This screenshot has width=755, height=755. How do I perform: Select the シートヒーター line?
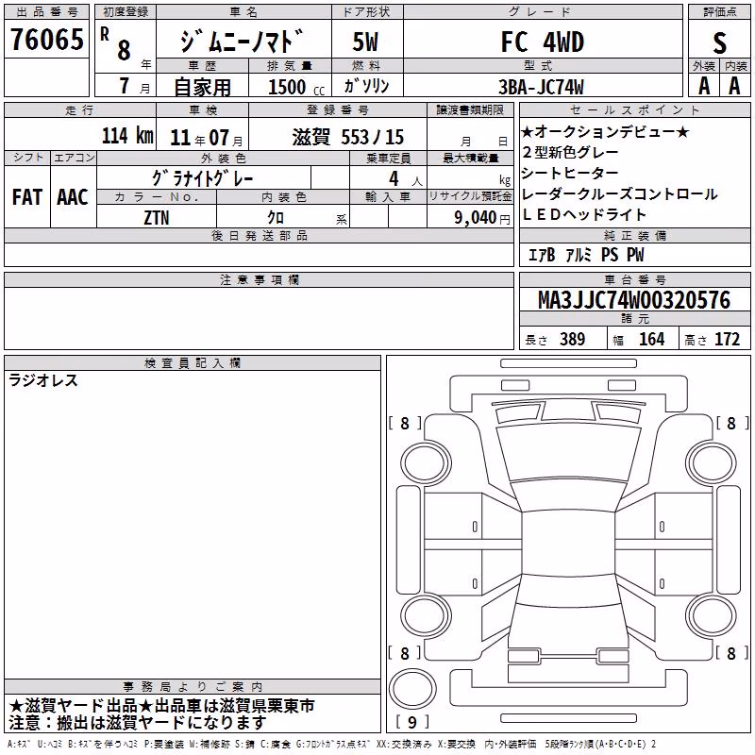click(x=570, y=173)
